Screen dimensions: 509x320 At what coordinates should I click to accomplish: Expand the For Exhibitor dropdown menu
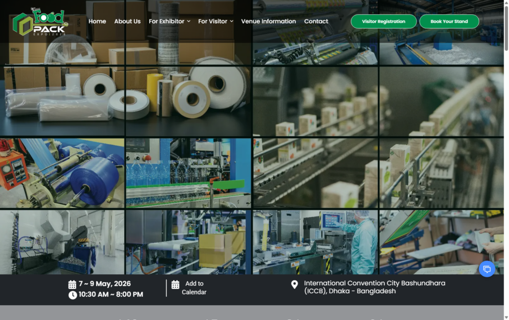coord(170,21)
